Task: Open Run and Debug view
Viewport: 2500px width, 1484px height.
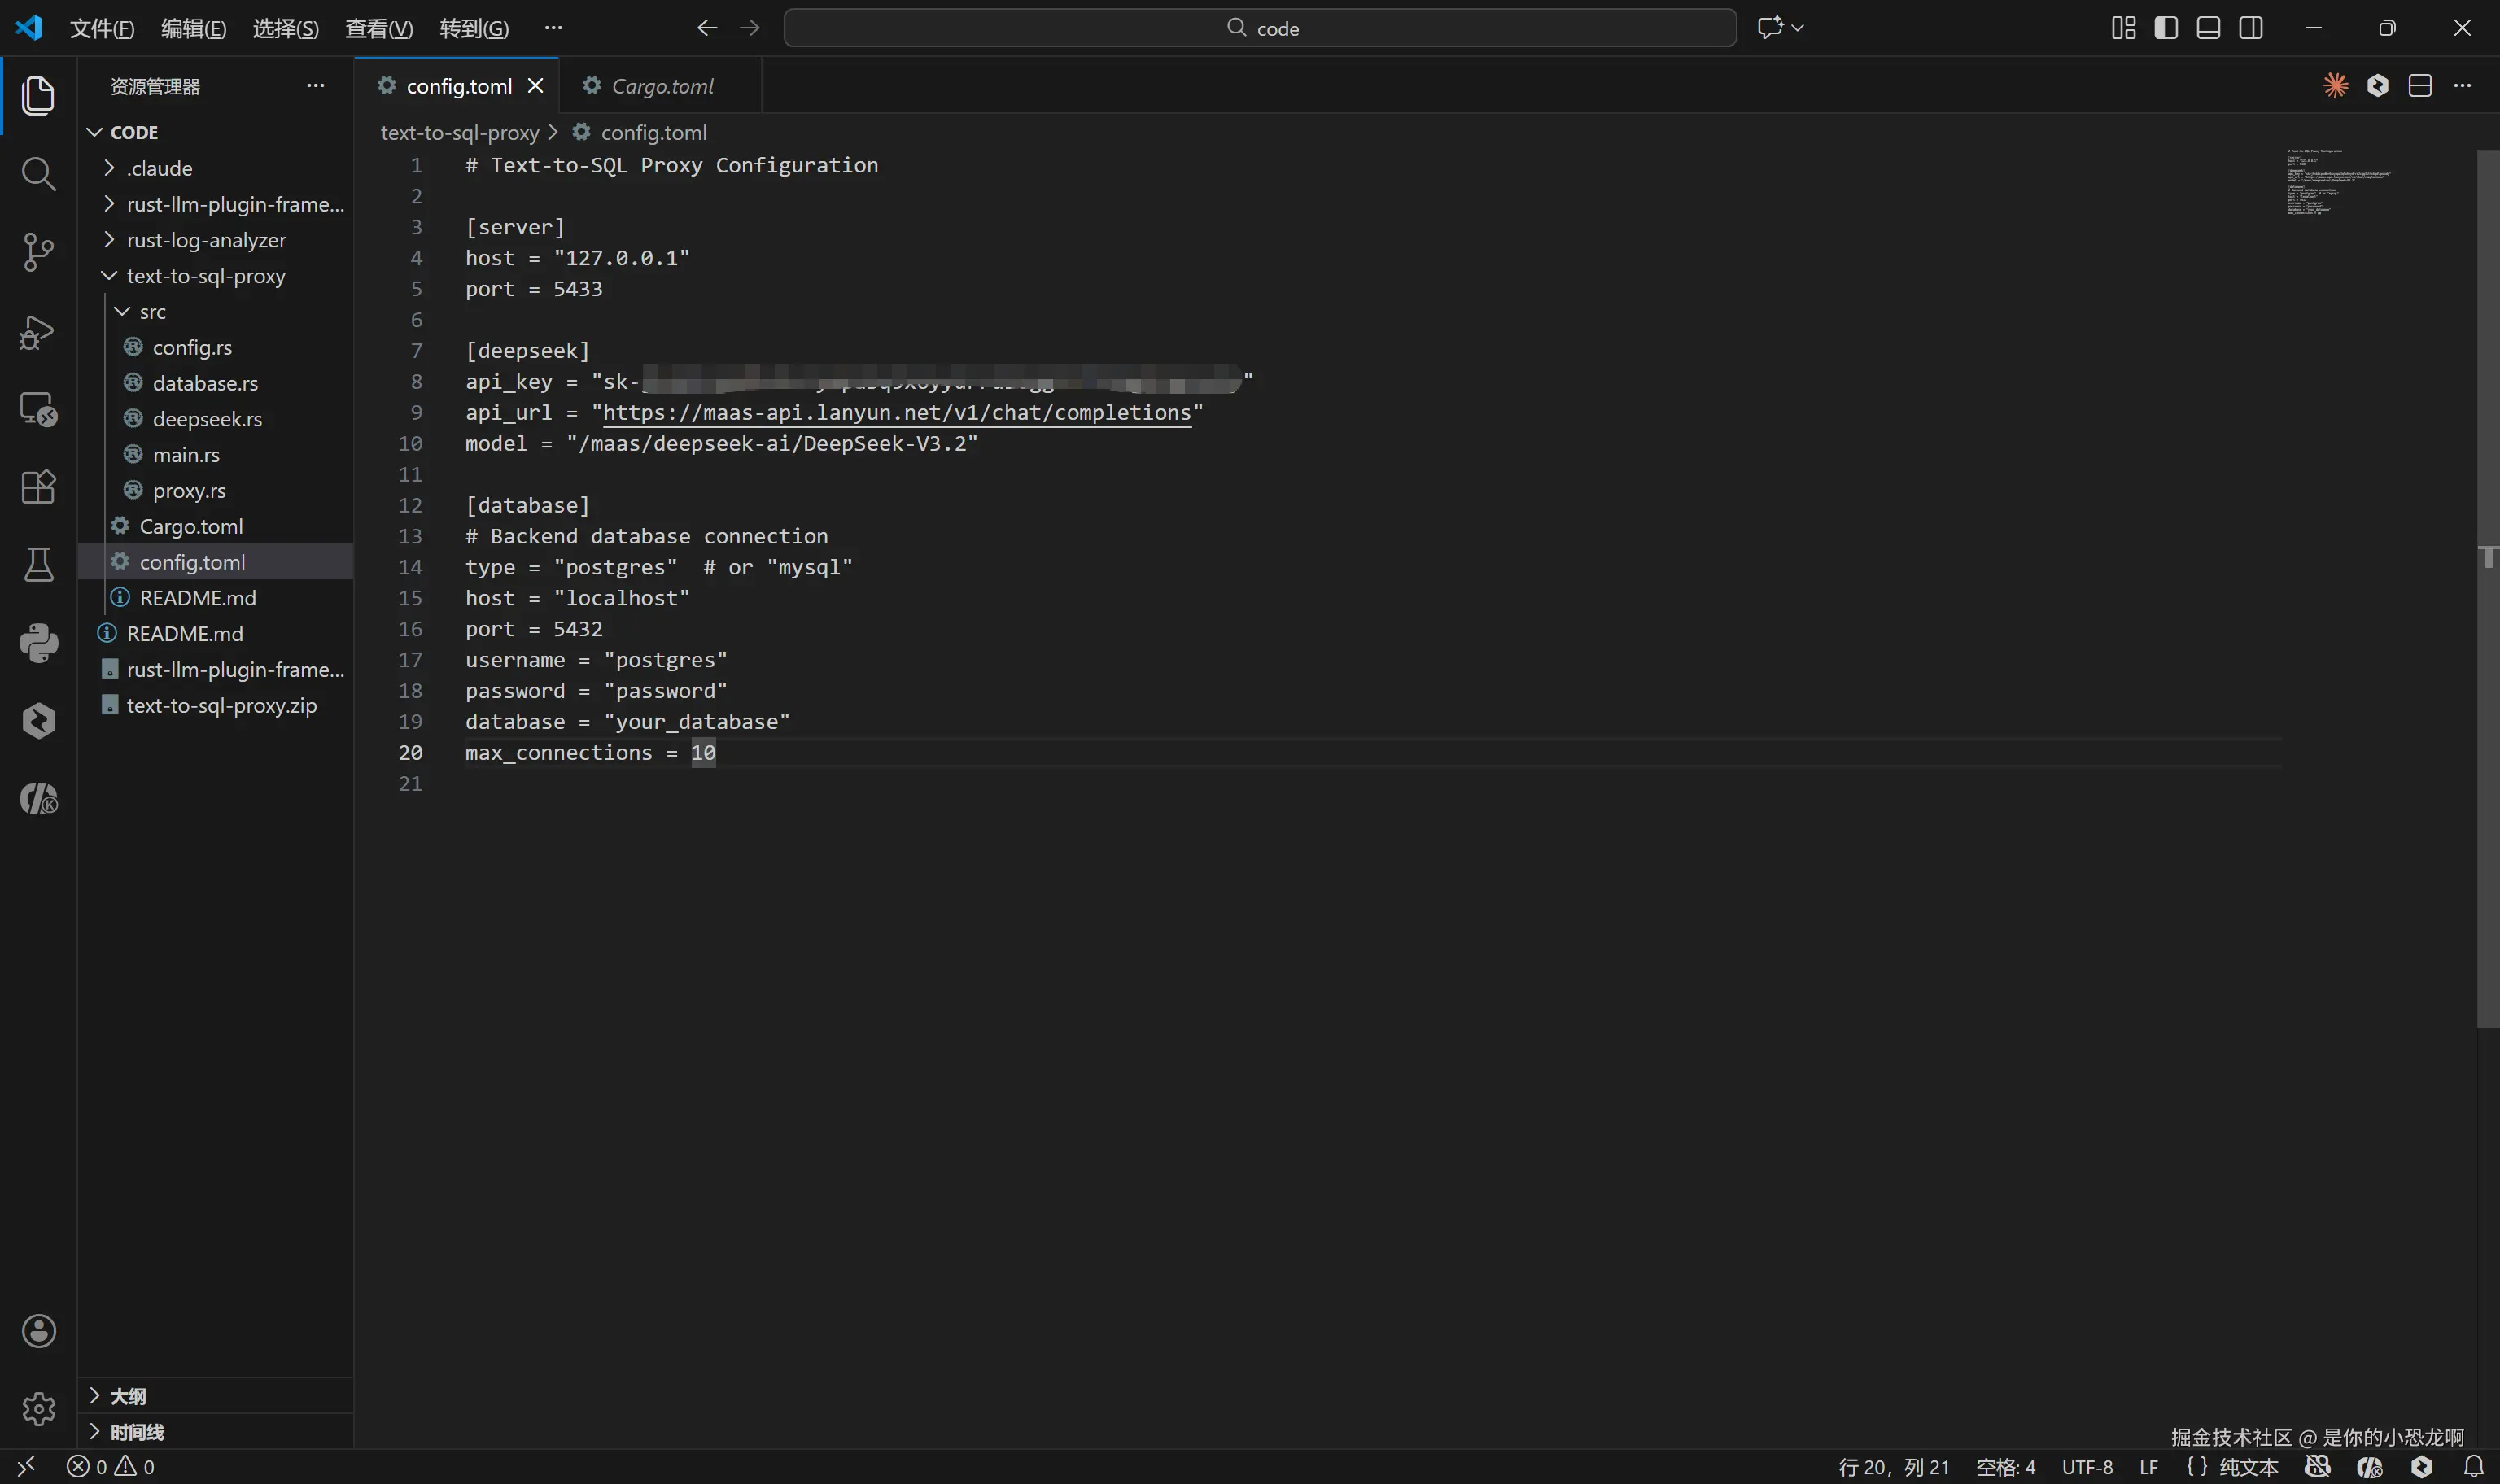Action: click(x=38, y=331)
